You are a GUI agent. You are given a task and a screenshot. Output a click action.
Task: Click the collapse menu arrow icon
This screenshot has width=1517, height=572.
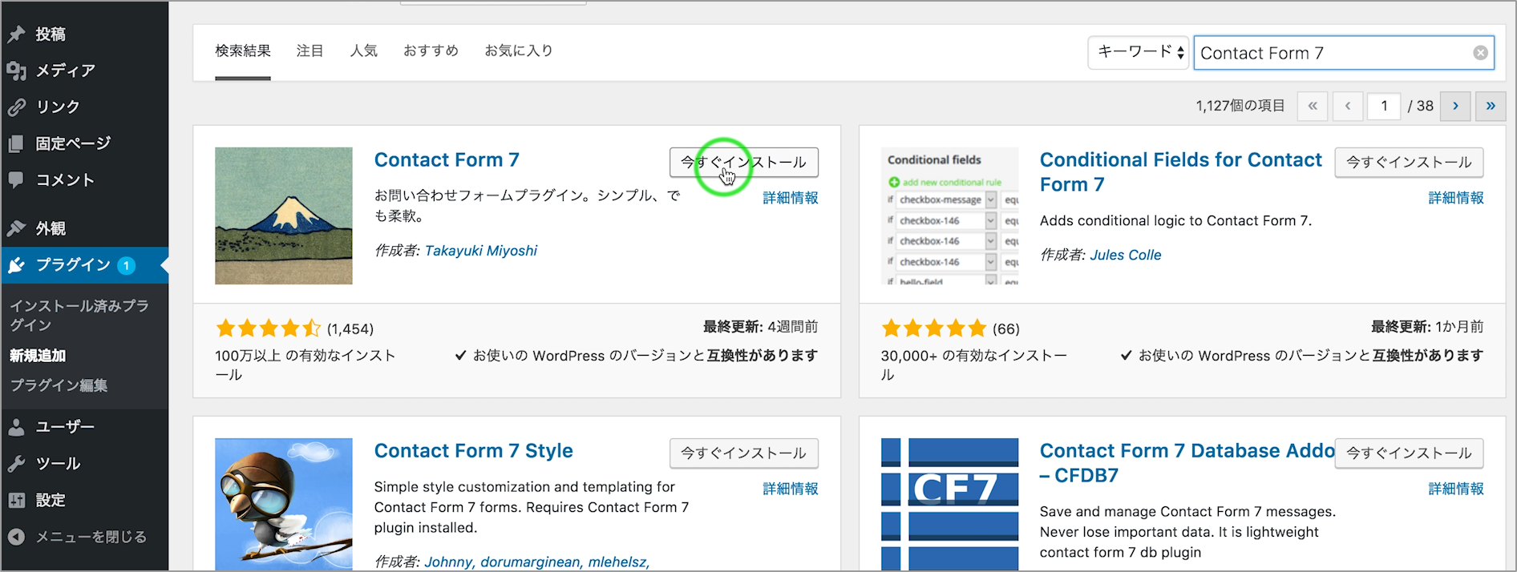coord(17,537)
